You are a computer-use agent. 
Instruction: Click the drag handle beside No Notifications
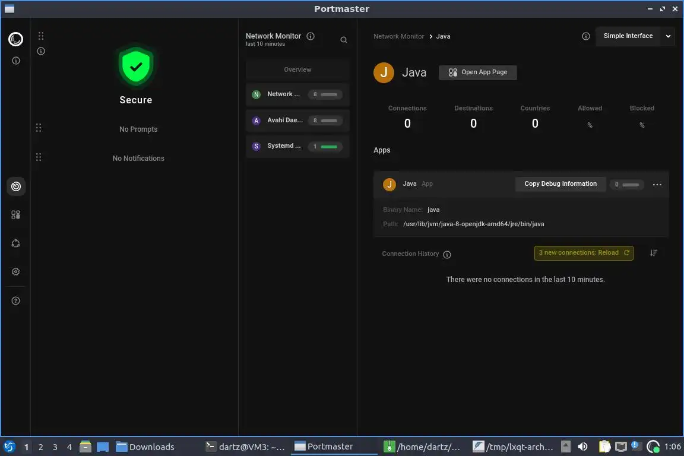pos(39,157)
